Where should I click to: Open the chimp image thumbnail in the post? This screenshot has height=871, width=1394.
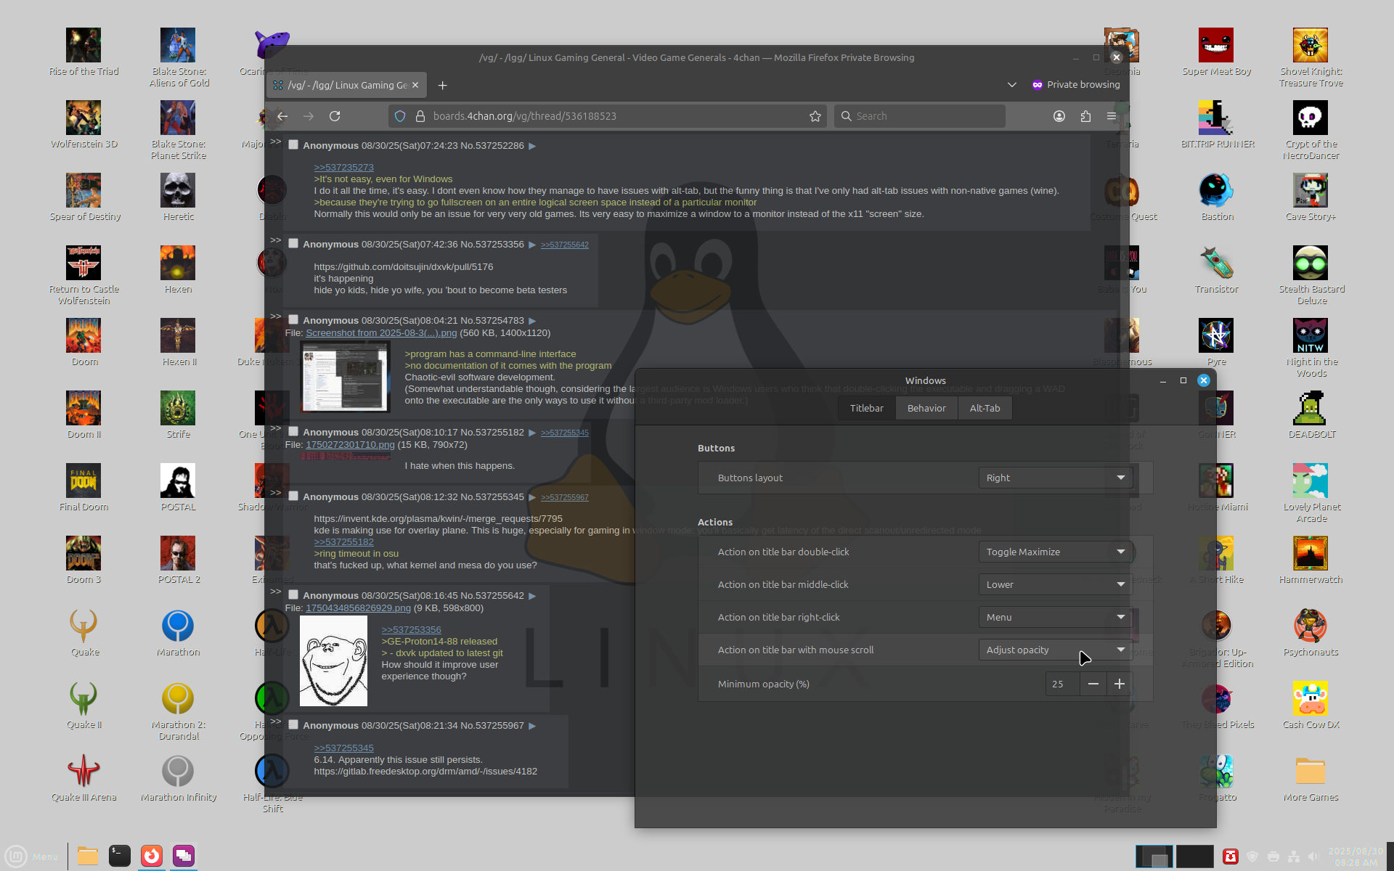point(333,661)
